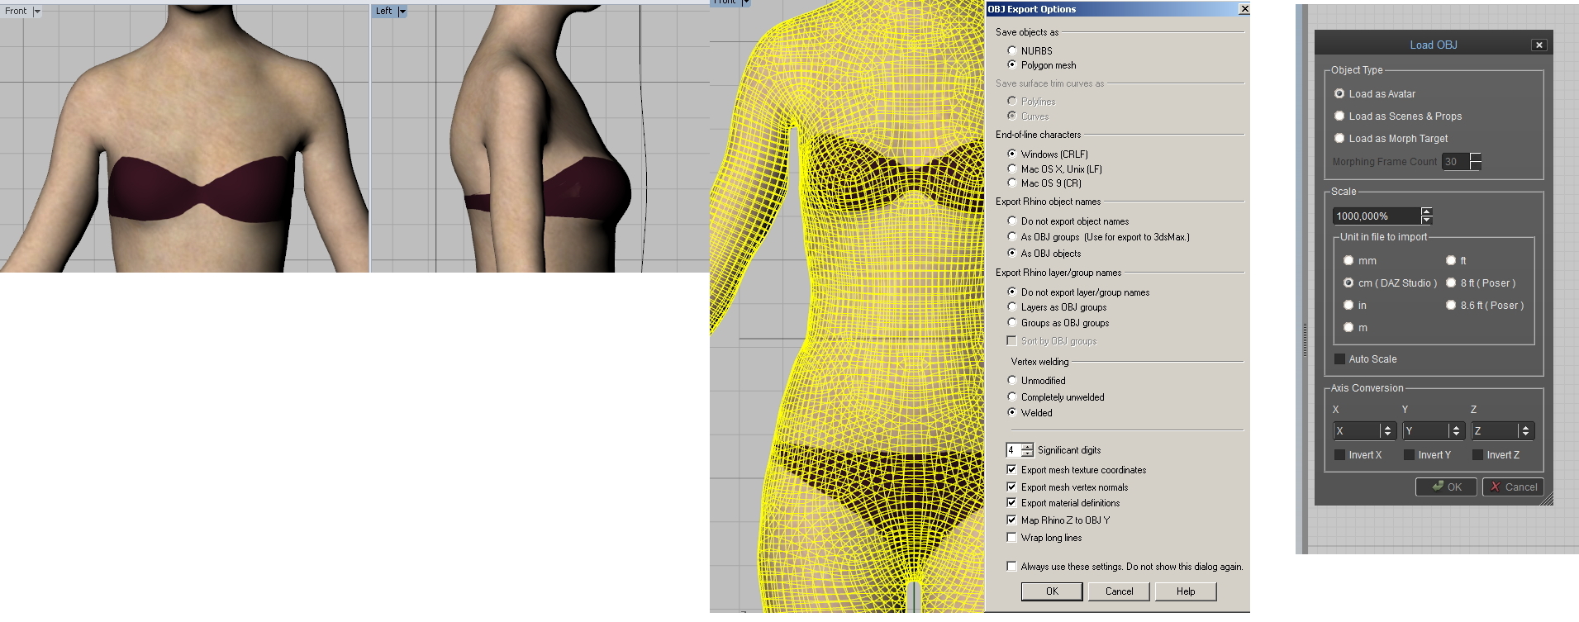The height and width of the screenshot is (622, 1579).
Task: Click the Scale percentage input field
Action: click(1376, 216)
